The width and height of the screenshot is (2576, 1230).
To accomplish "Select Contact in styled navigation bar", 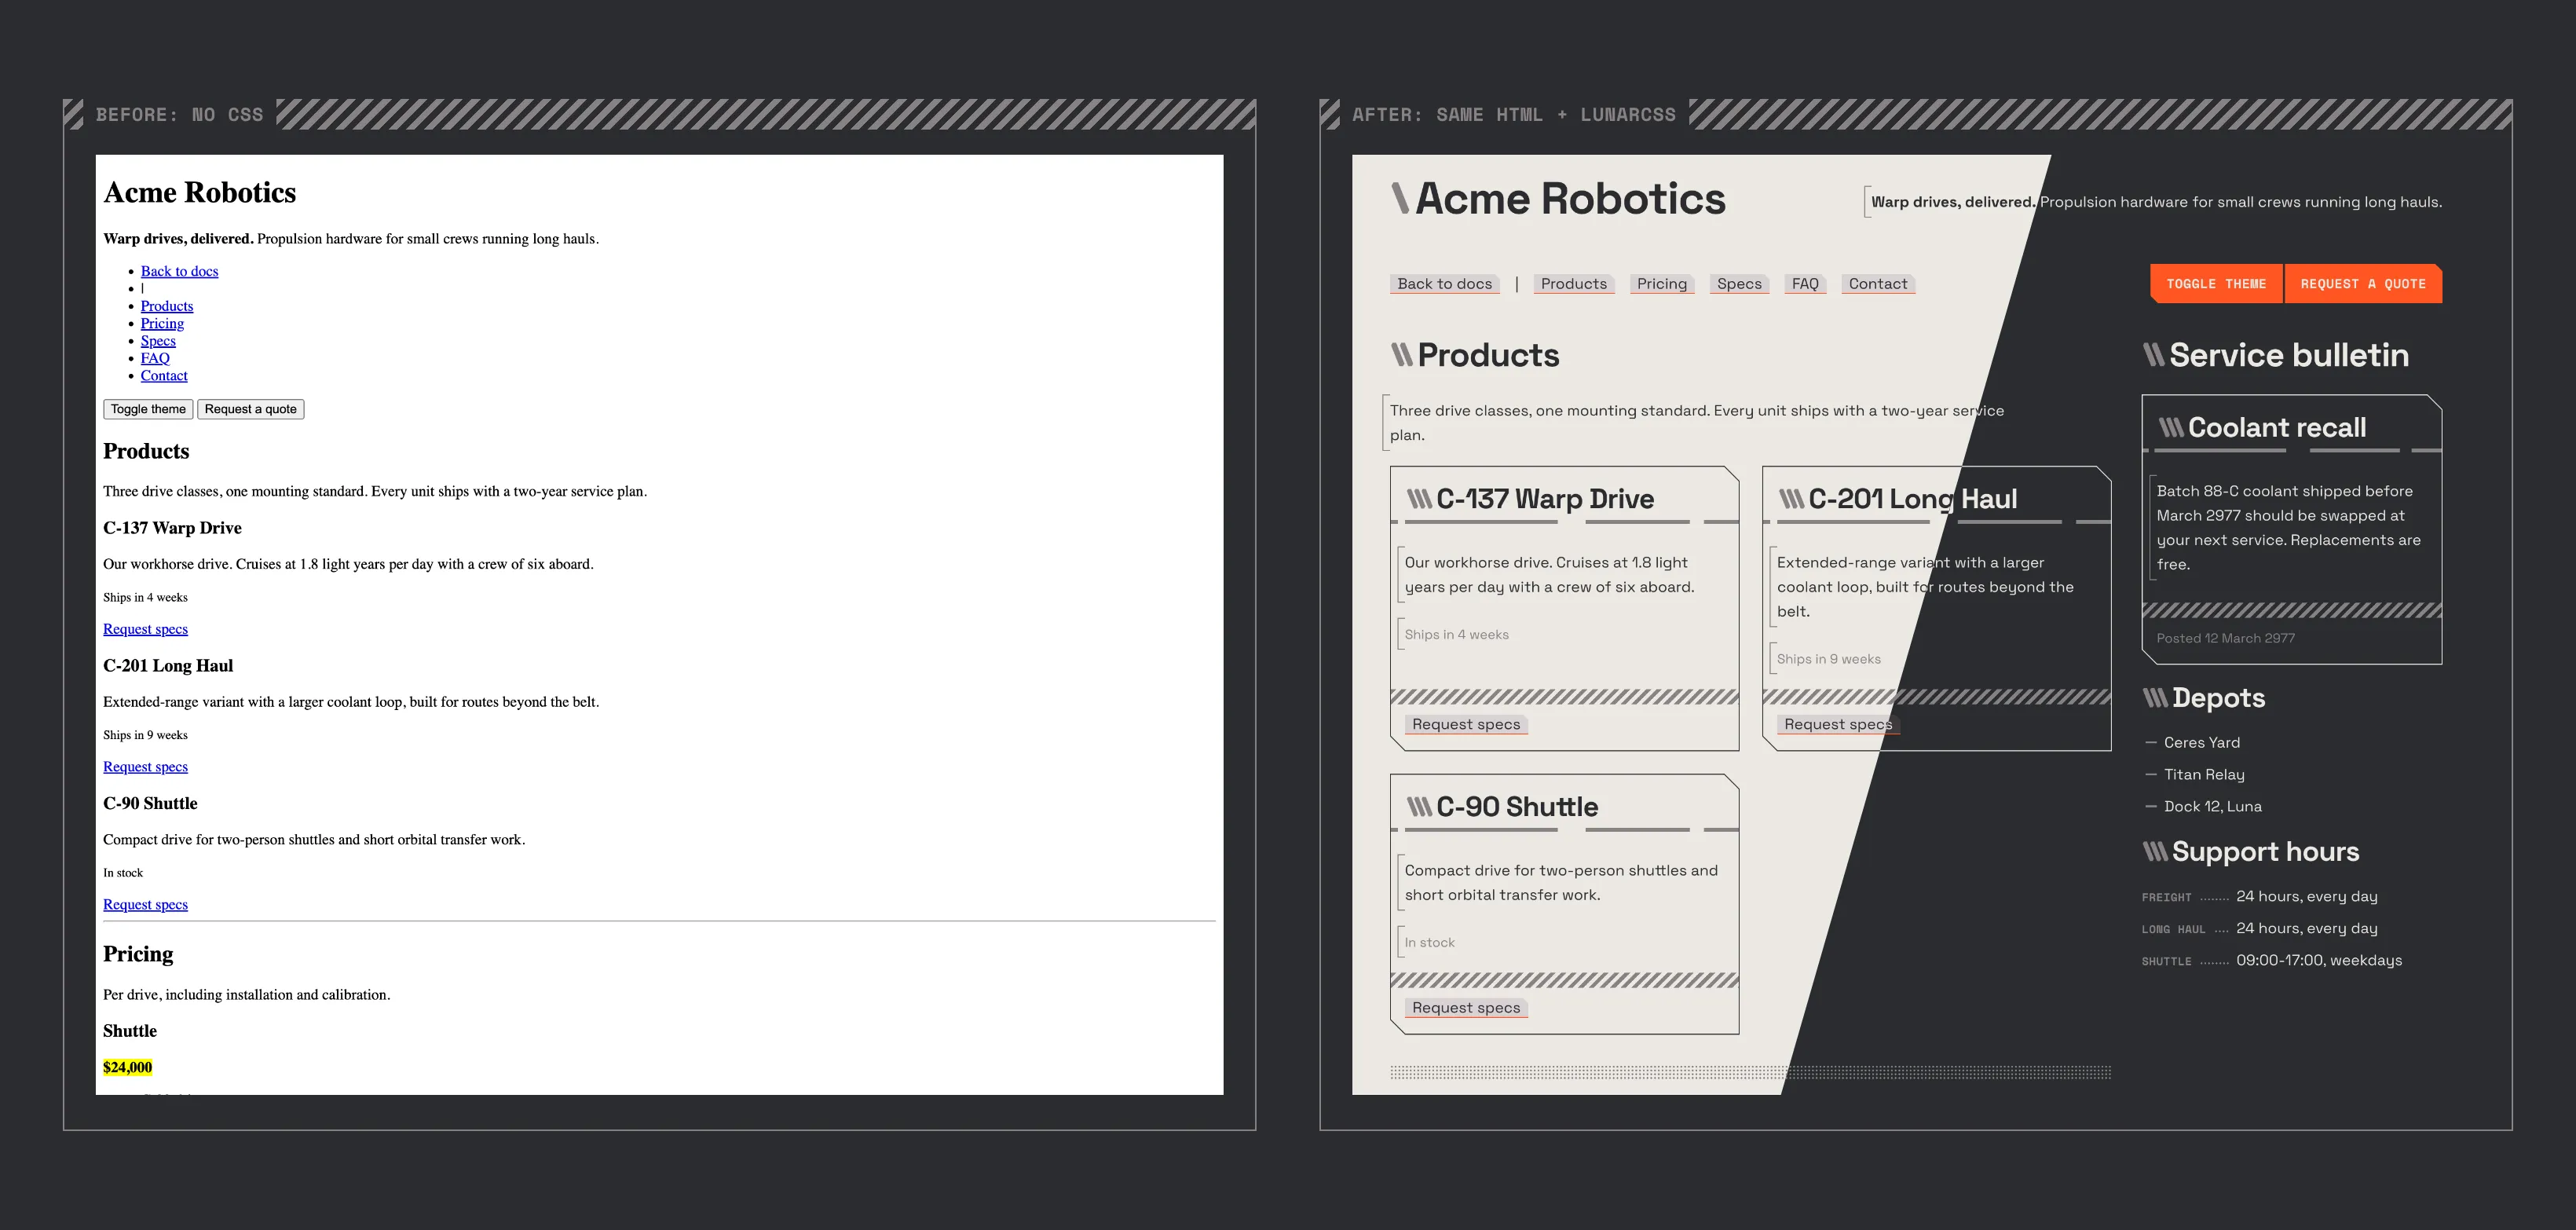I will [x=1878, y=284].
